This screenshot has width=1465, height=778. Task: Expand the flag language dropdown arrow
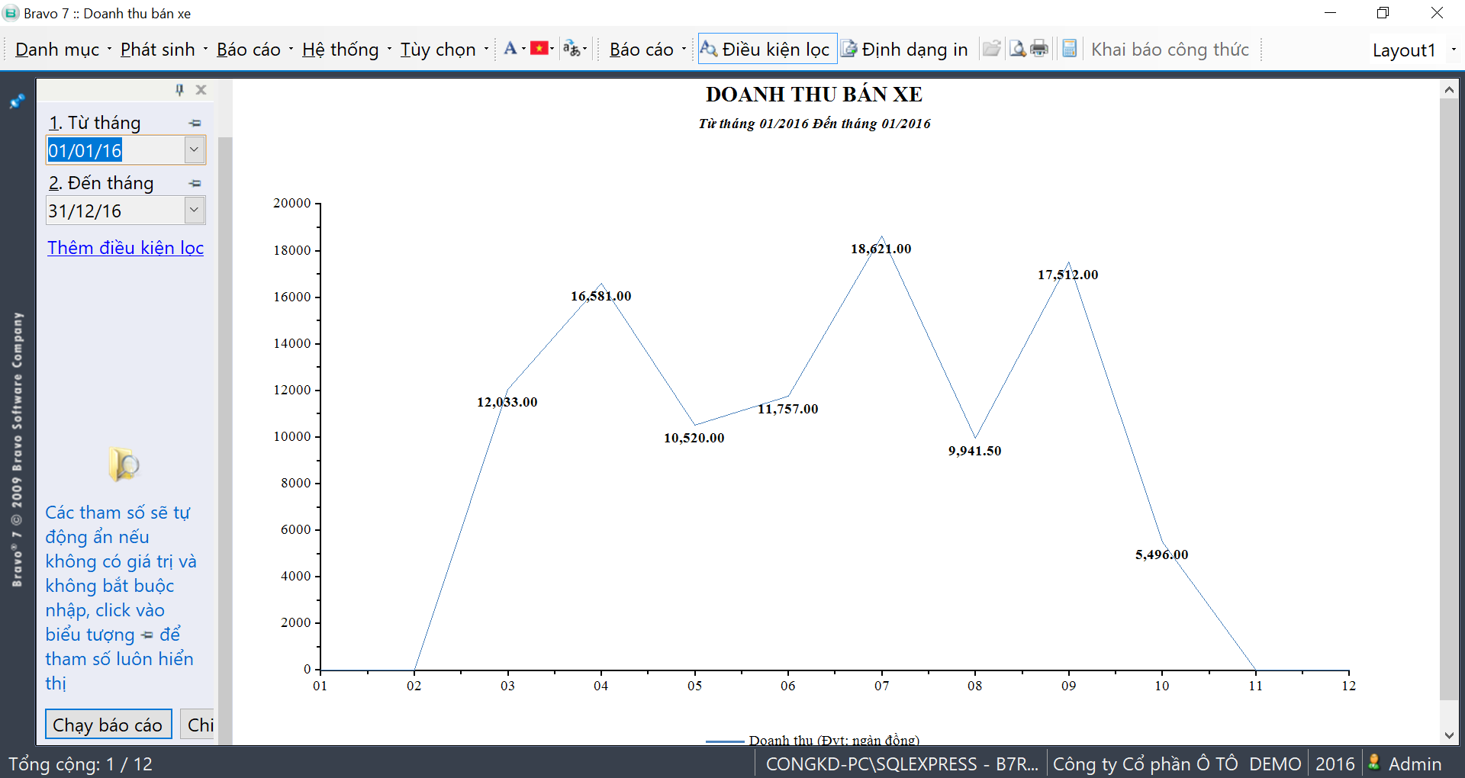coord(552,50)
